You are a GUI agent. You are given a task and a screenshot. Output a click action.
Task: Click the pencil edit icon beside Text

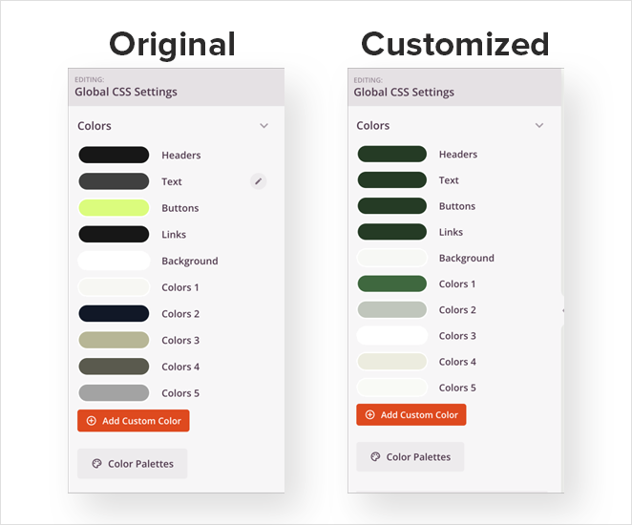tap(258, 180)
